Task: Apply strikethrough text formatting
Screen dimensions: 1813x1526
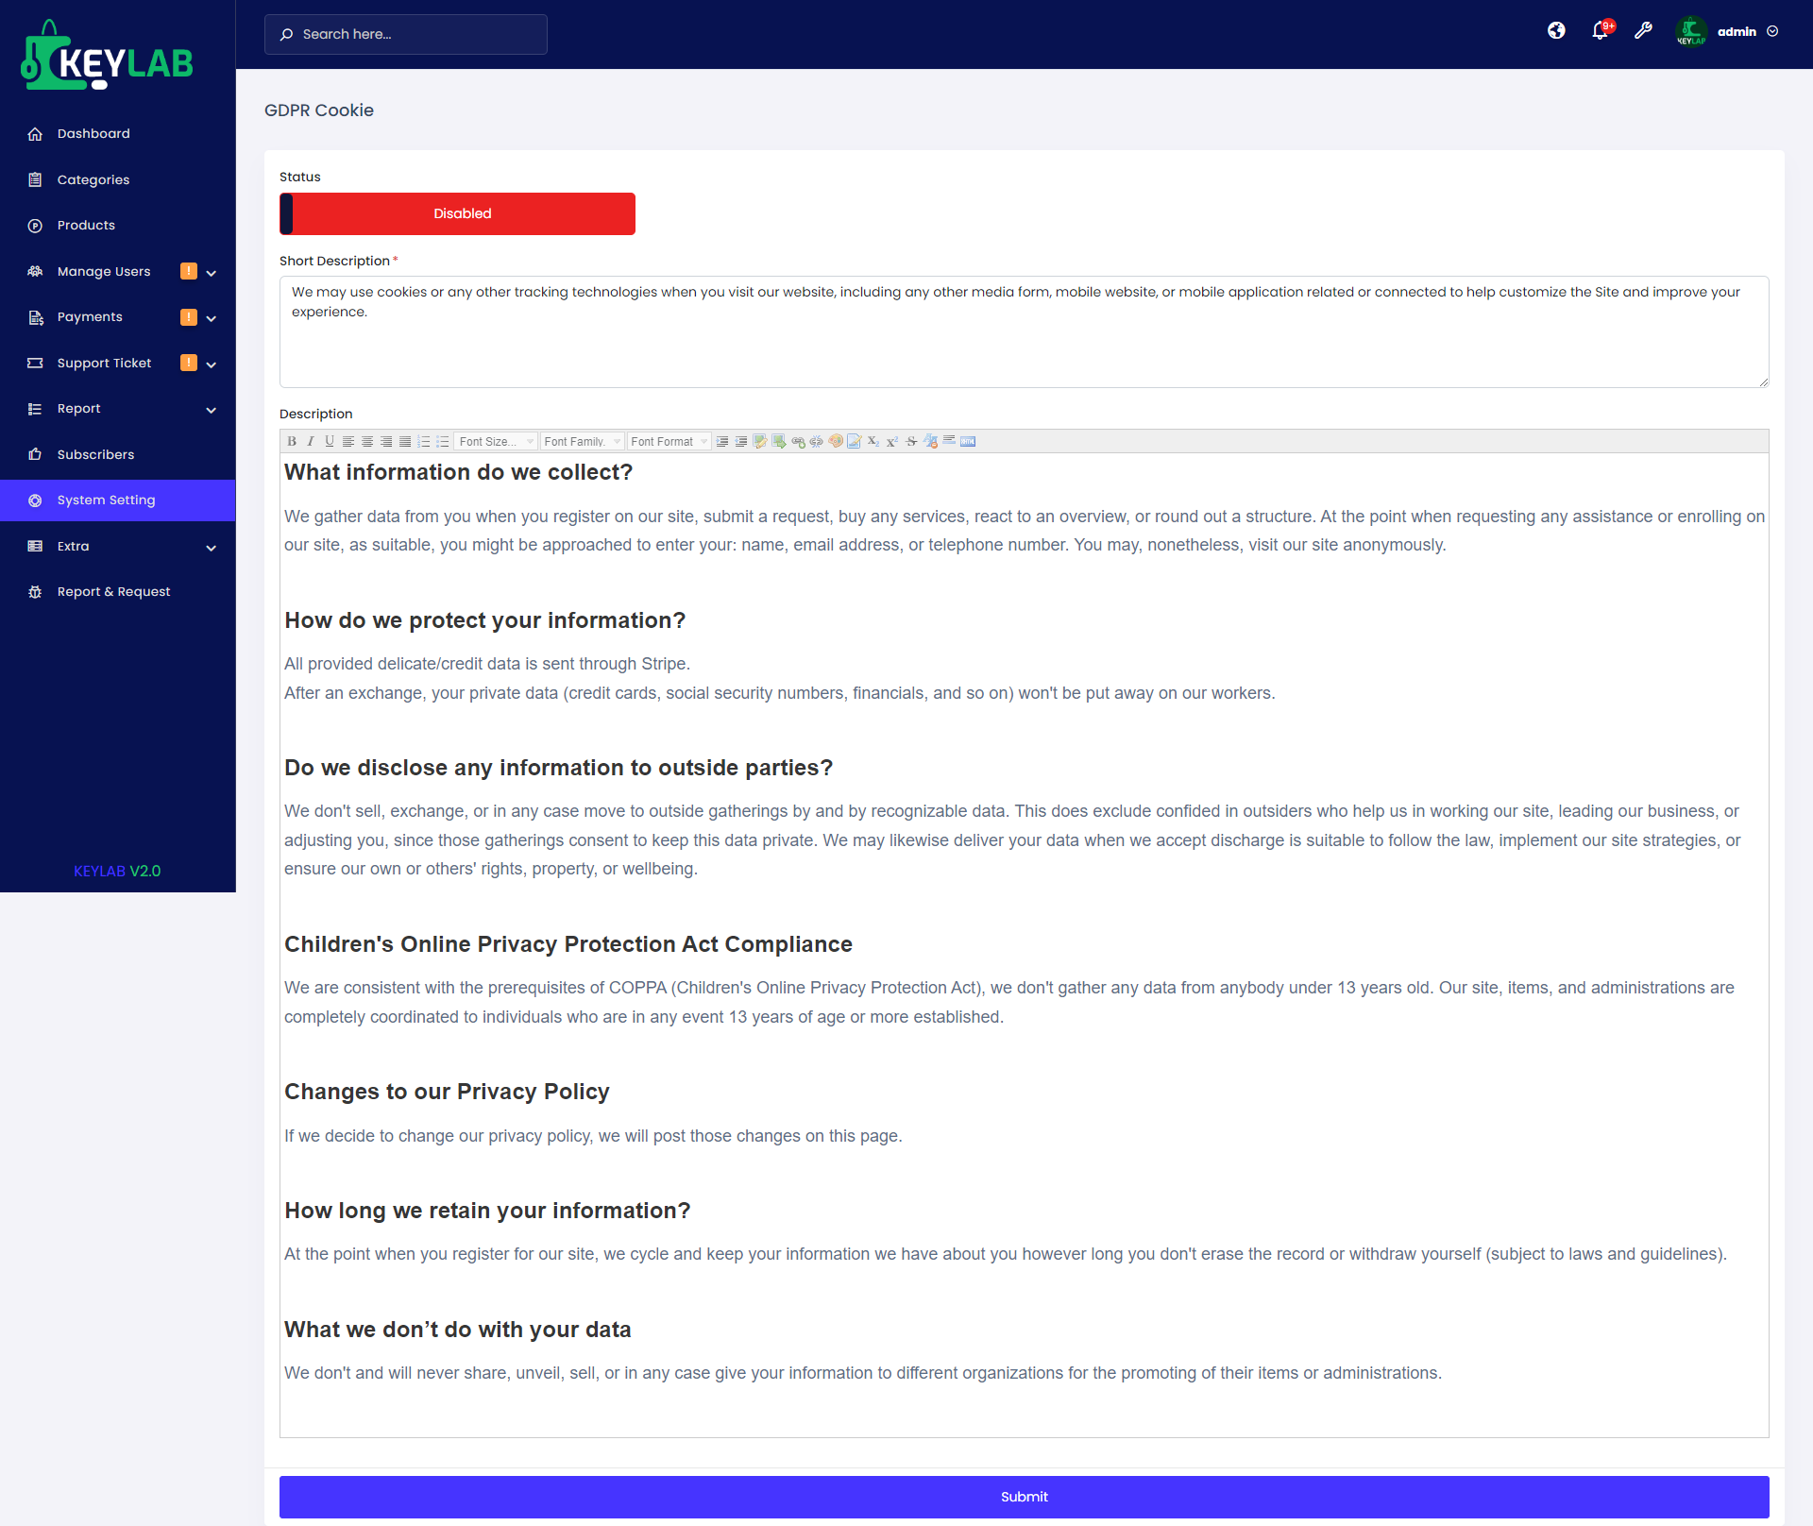Action: click(911, 441)
